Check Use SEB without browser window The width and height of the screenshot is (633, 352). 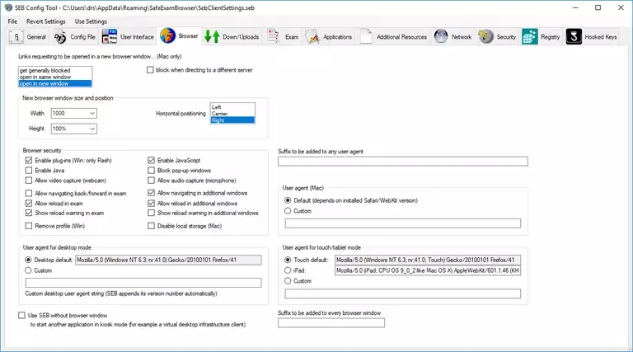coord(21,315)
